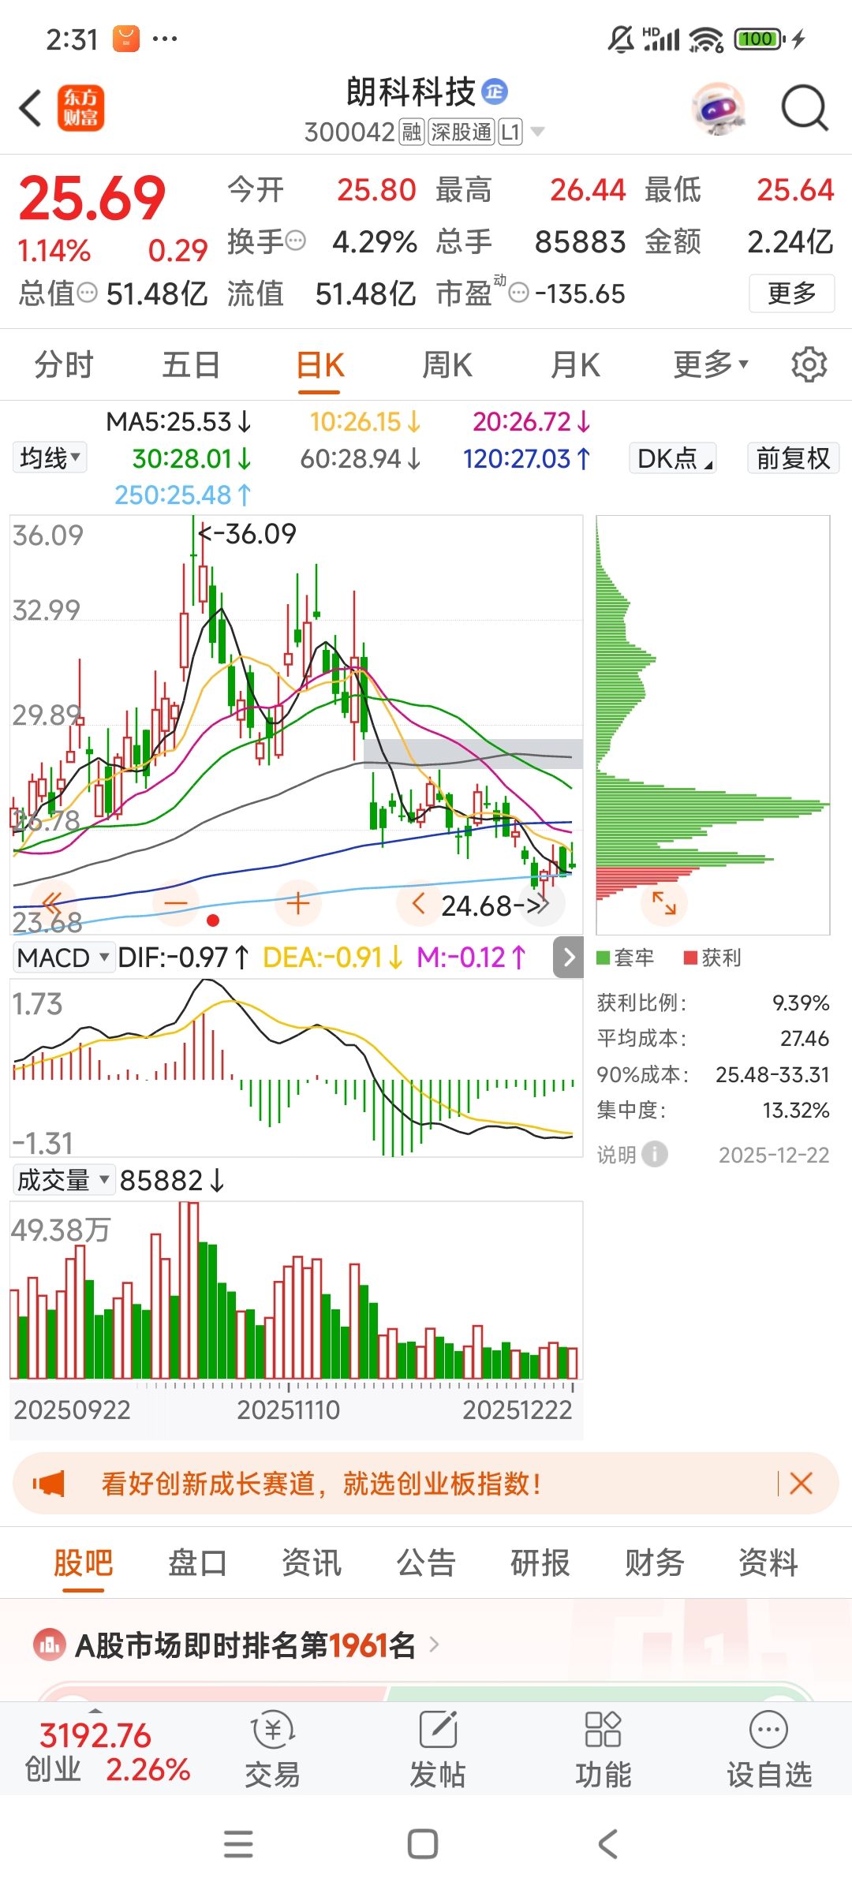Expand the stock code dropdown triangle
The height and width of the screenshot is (1893, 852).
pos(538,132)
